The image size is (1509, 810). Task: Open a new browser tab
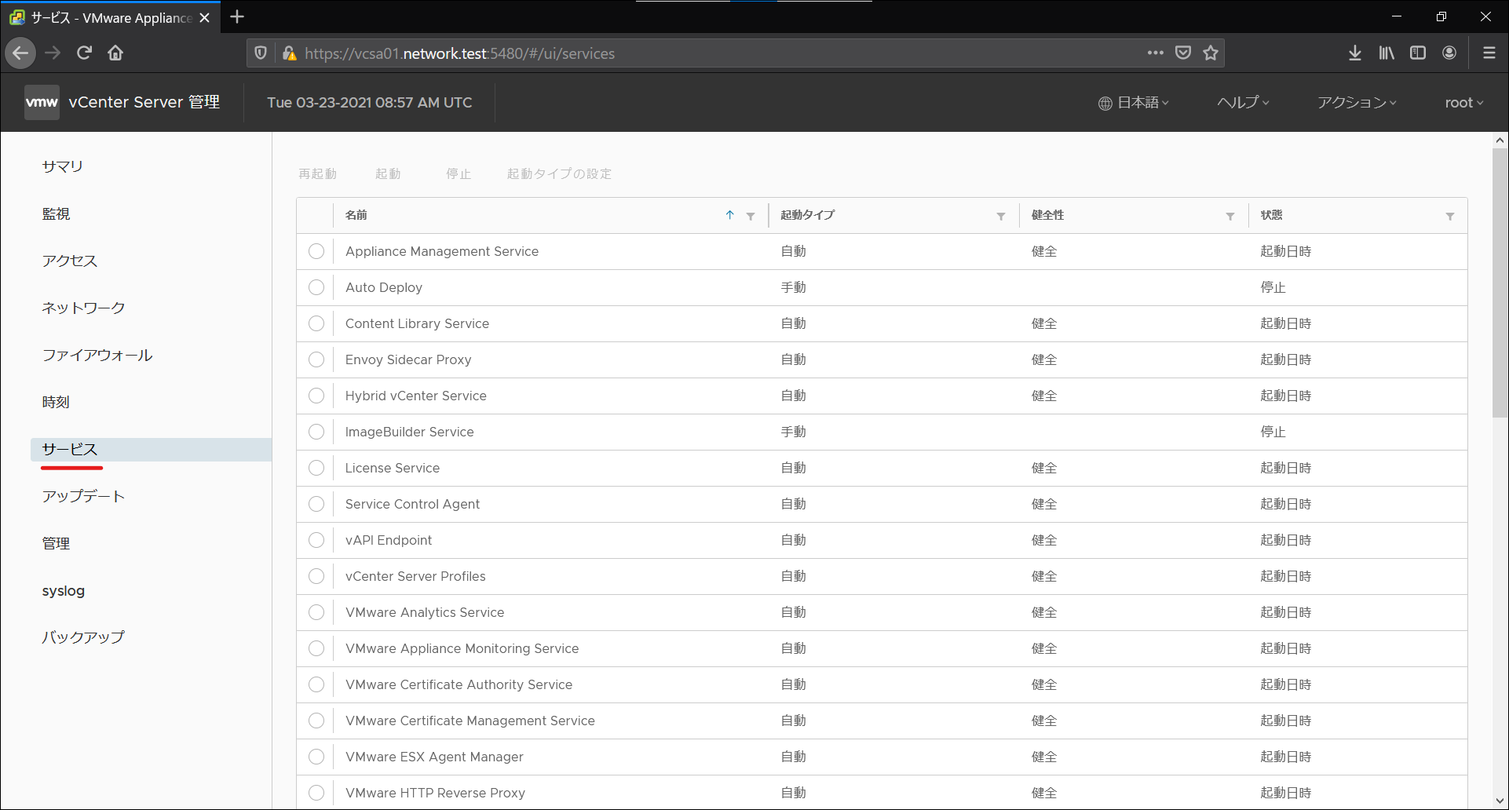237,16
